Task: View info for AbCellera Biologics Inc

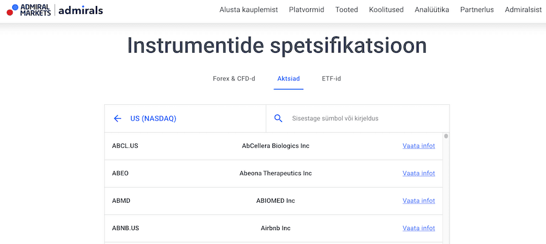Action: 419,146
